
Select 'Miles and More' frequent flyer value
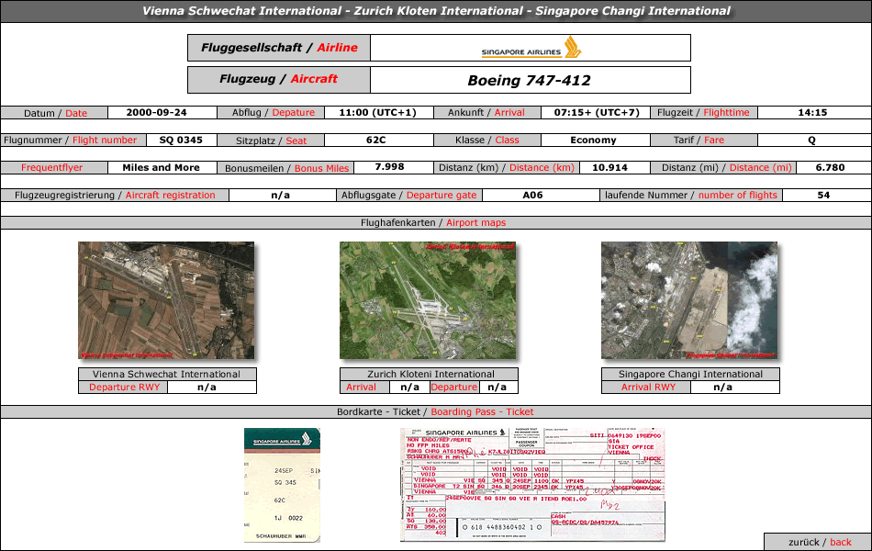161,167
